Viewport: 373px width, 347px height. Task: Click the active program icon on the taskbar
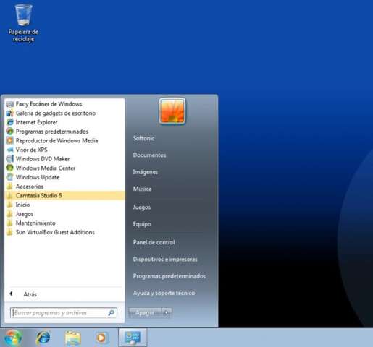tap(133, 338)
